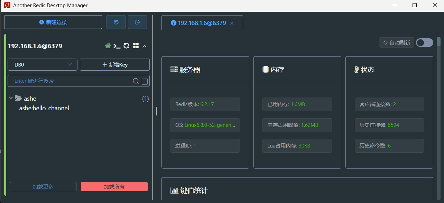The width and height of the screenshot is (444, 203).
Task: Click the 自动刷新 label tag
Action: pos(397,42)
